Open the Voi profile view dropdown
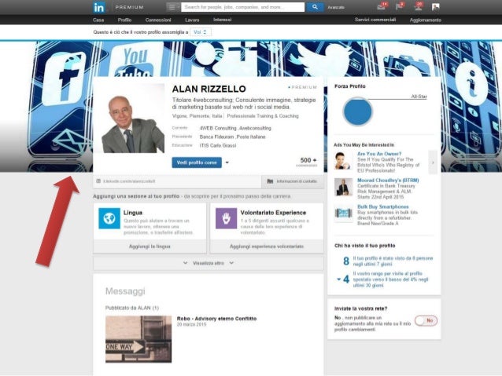The height and width of the screenshot is (376, 502). tap(201, 32)
